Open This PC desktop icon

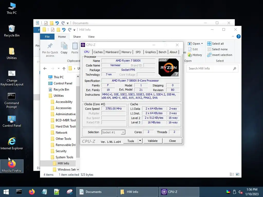pyautogui.click(x=12, y=8)
